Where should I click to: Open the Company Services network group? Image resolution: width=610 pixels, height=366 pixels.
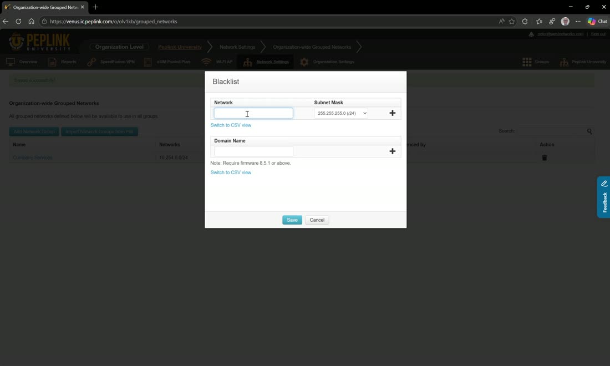[x=33, y=157]
